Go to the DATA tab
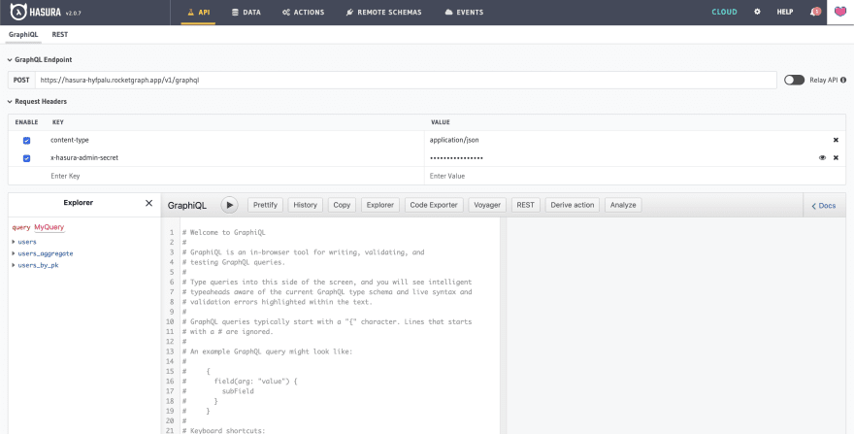The image size is (854, 434). (x=246, y=12)
